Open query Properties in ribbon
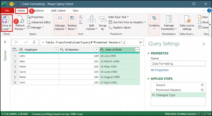 click(35, 17)
